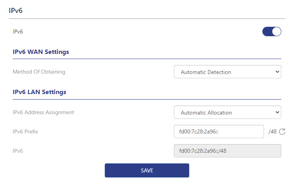Click the read-only fd00:7c28:2a96::/48 address field

(227, 151)
